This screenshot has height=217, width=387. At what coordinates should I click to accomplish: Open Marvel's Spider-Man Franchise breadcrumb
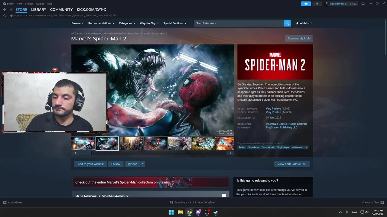(121, 33)
